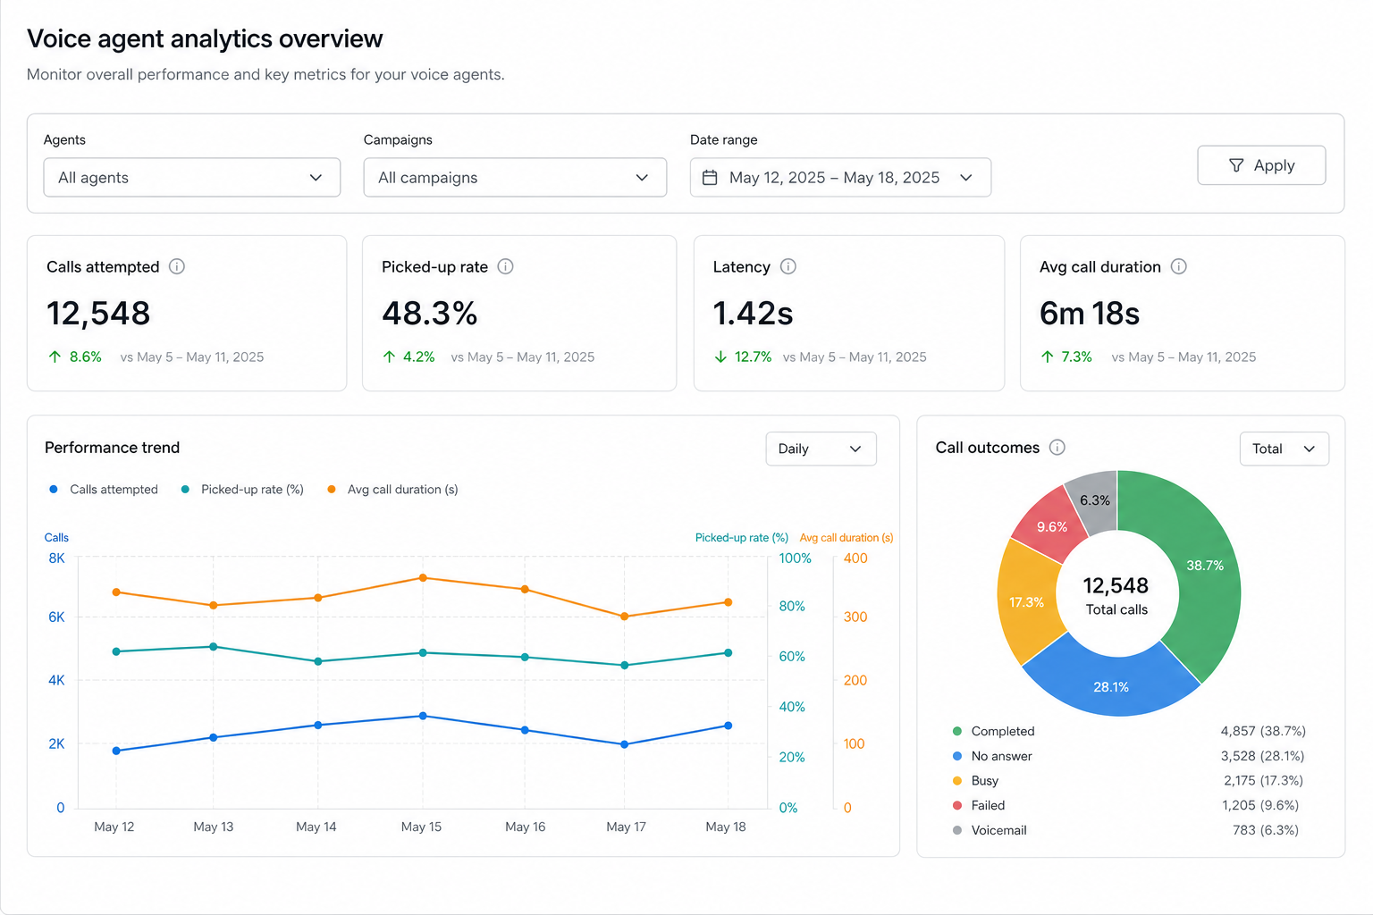
Task: Click Busy legend entry
Action: pyautogui.click(x=975, y=781)
